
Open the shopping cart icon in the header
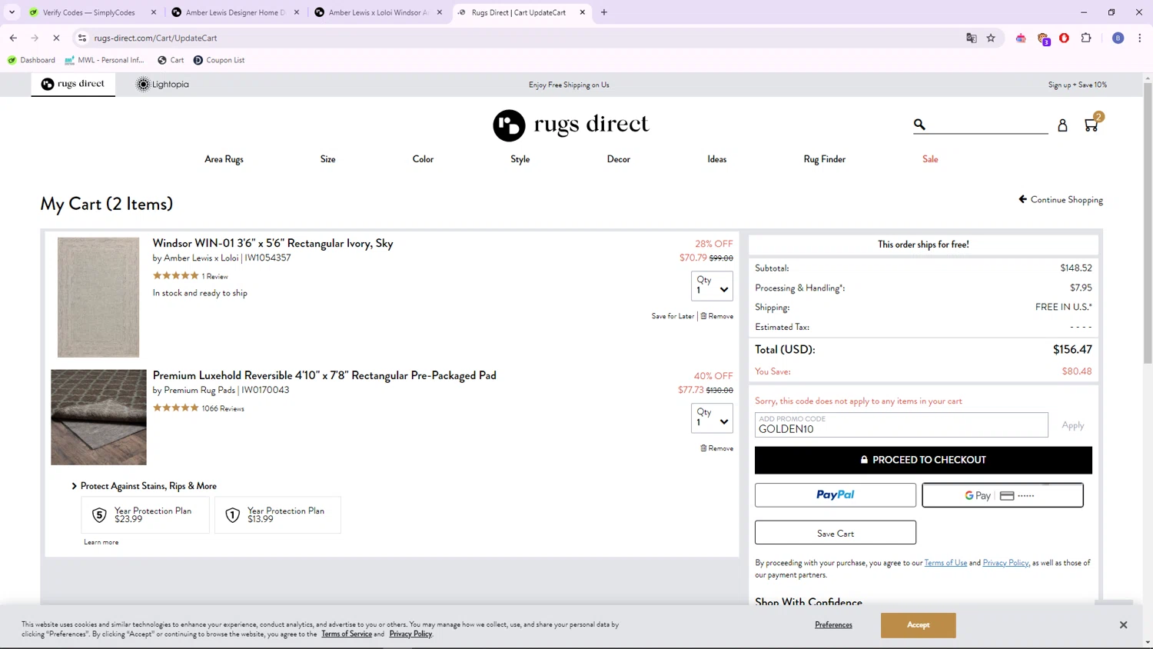tap(1092, 125)
